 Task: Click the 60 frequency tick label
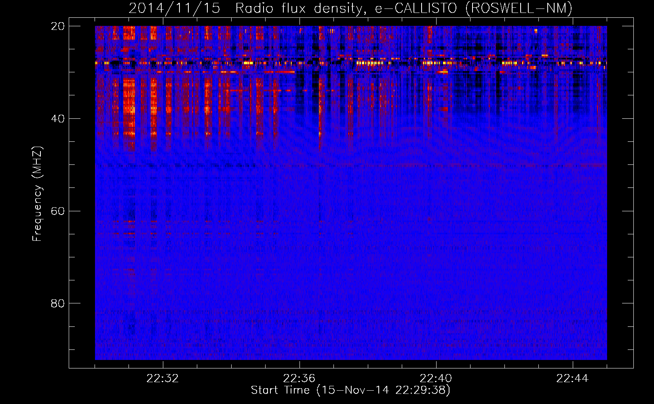(58, 211)
